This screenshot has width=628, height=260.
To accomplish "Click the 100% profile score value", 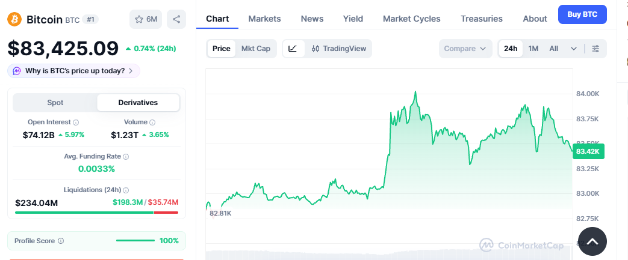I will pyautogui.click(x=169, y=241).
